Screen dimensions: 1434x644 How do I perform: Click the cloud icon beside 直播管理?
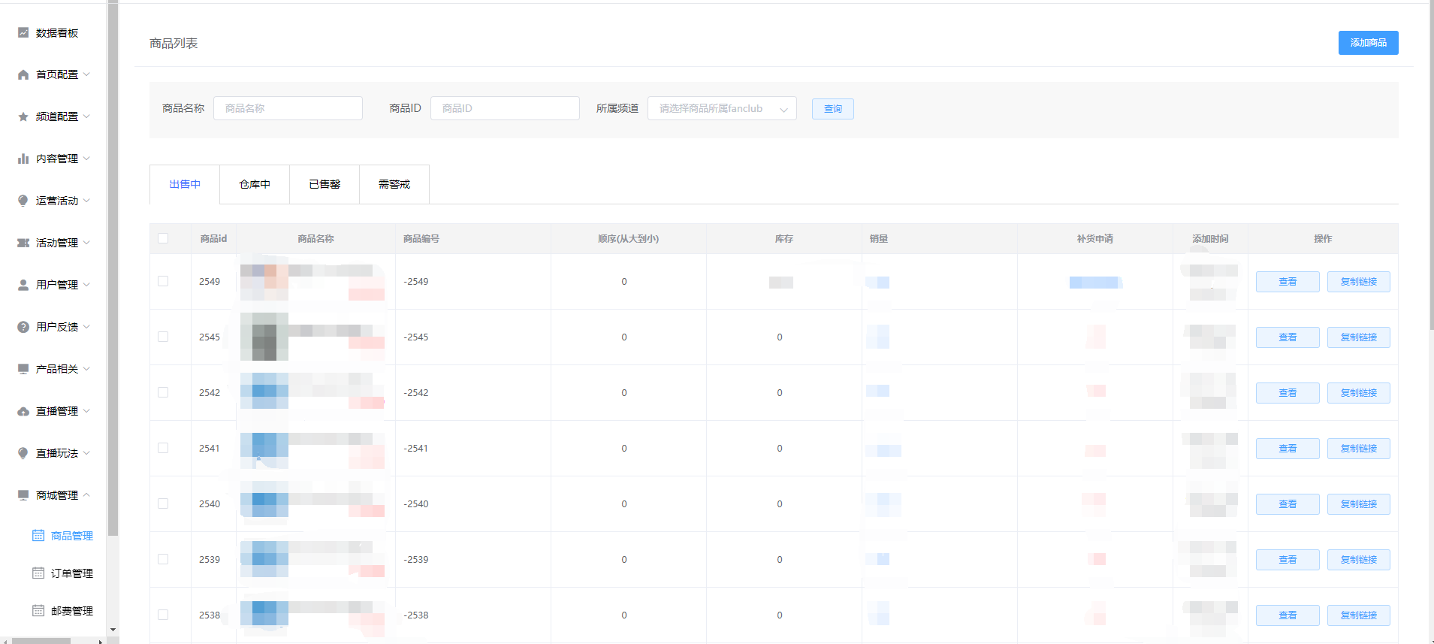[x=23, y=411]
